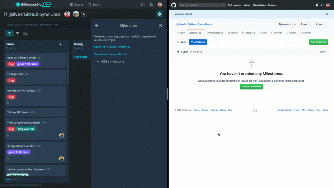
Task: Add card via Issues column plus icon
Action: click(x=60, y=44)
